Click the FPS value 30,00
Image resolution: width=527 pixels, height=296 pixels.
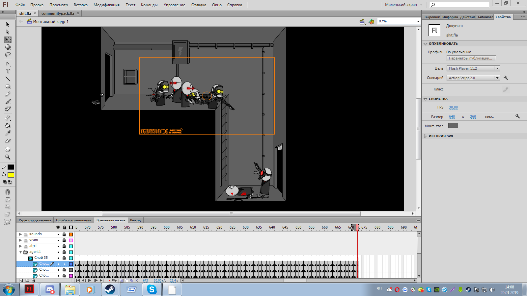click(x=453, y=107)
